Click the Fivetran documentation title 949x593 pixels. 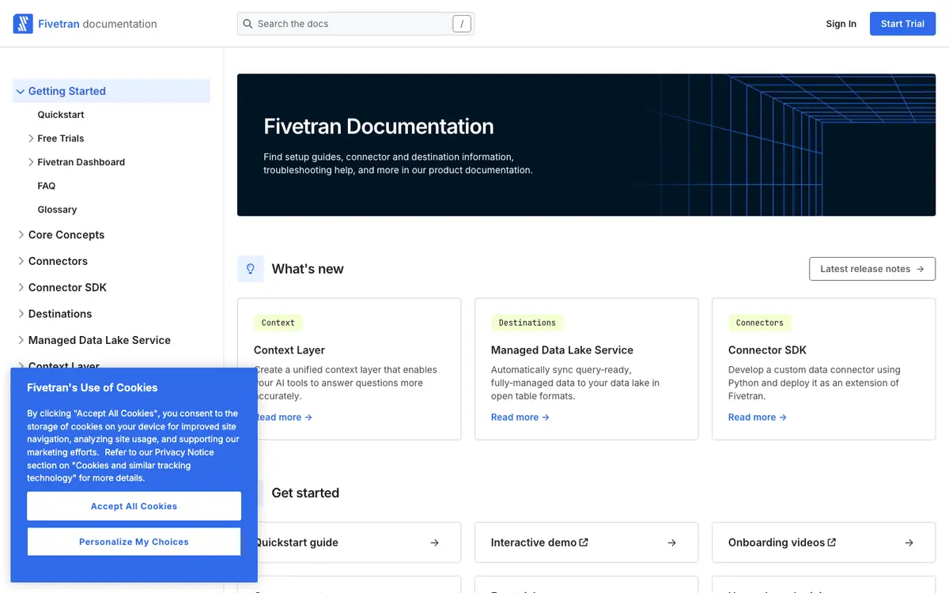(x=97, y=24)
